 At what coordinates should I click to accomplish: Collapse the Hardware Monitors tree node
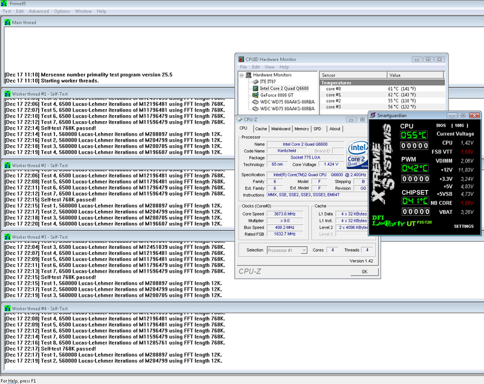pyautogui.click(x=241, y=75)
